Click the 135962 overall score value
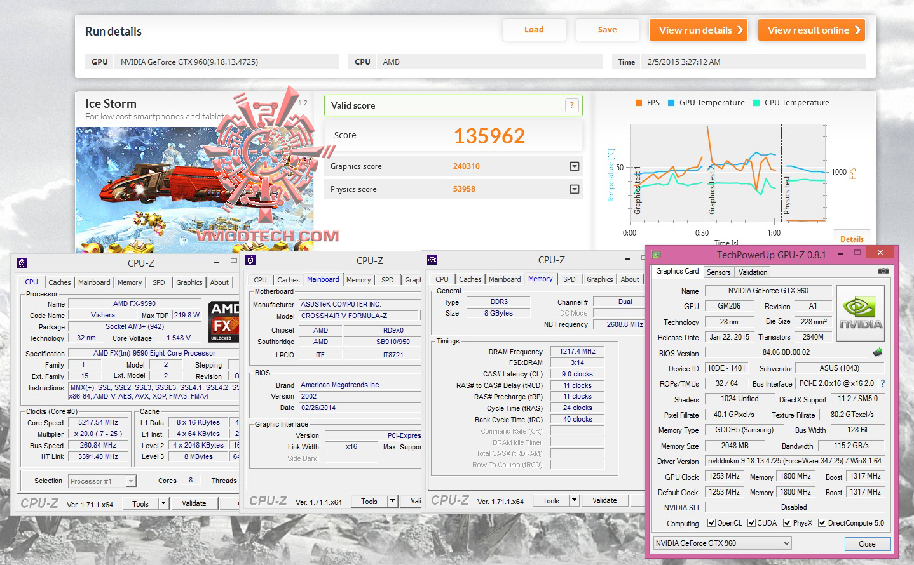Image resolution: width=914 pixels, height=565 pixels. point(489,136)
